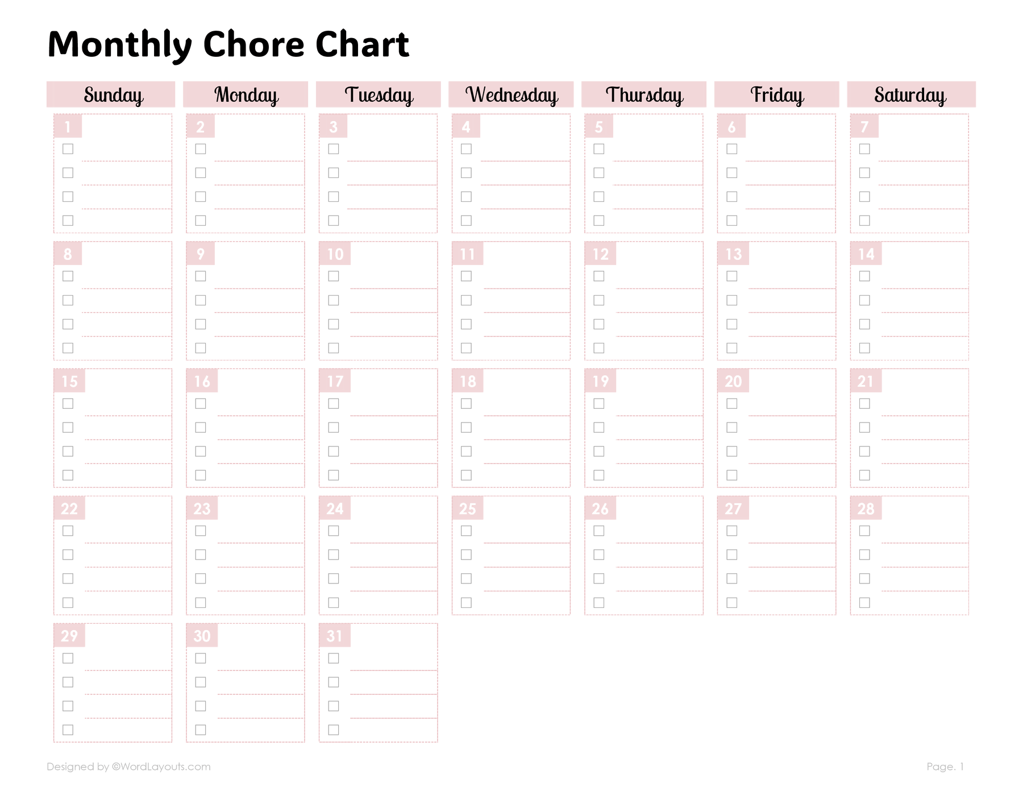1023x791 pixels.
Task: Click the date number 15 badge
Action: click(69, 381)
